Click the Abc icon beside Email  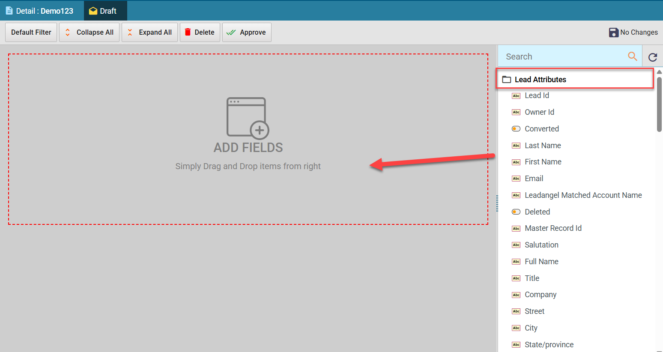pos(516,179)
